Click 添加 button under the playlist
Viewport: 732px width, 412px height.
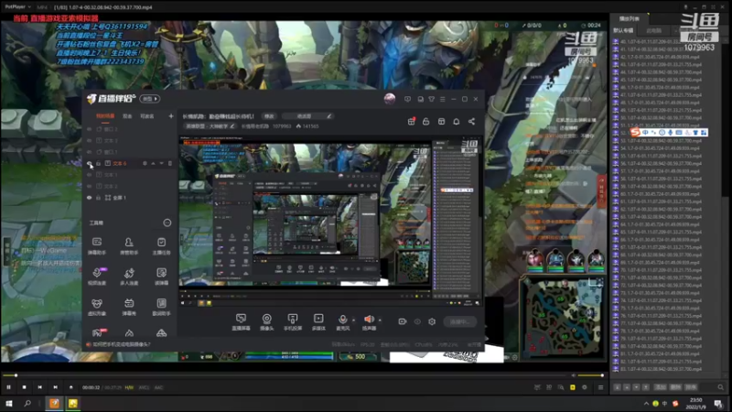(x=660, y=387)
